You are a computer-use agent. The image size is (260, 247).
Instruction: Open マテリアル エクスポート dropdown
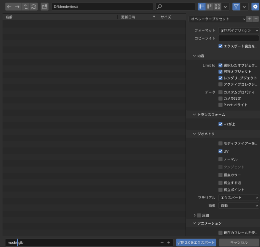(x=239, y=198)
